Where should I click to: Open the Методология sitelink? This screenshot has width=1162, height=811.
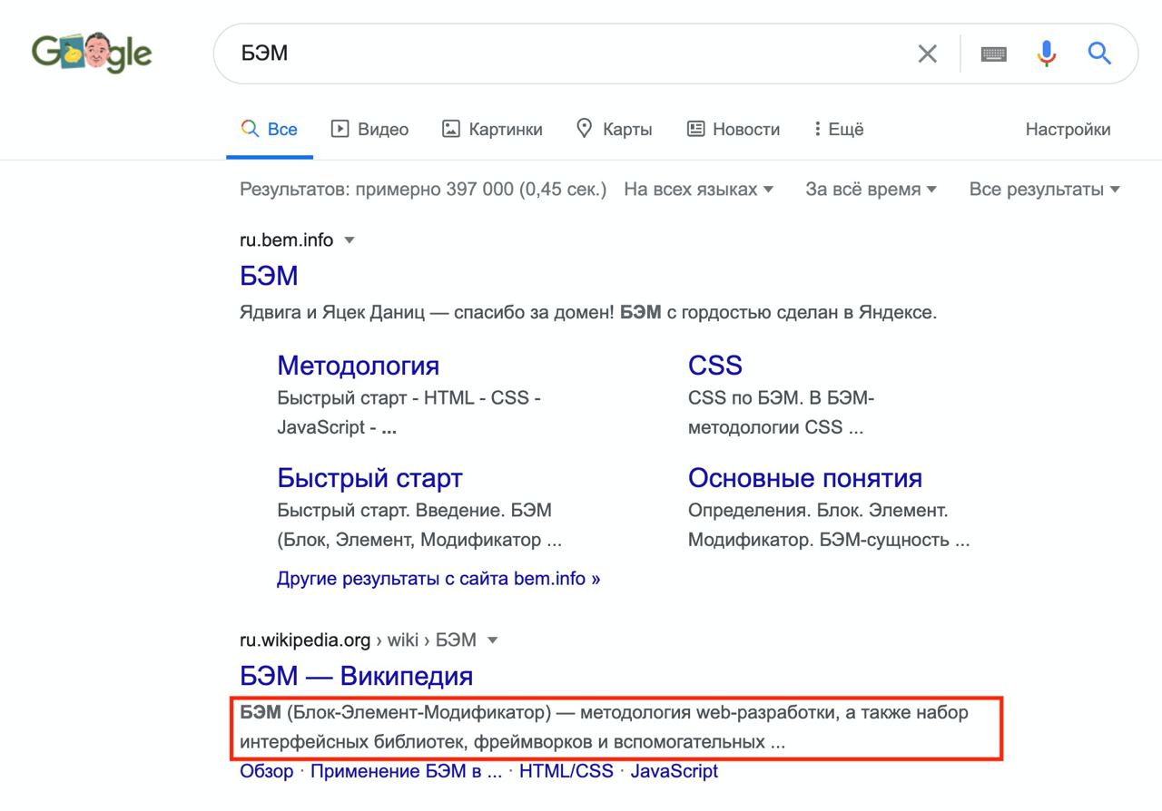(x=358, y=366)
